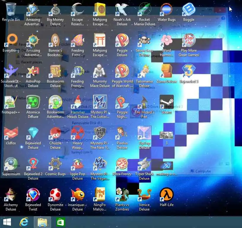The image size is (242, 228).
Task: Launch Pizza Frenzy shortcut
Action: 122,164
